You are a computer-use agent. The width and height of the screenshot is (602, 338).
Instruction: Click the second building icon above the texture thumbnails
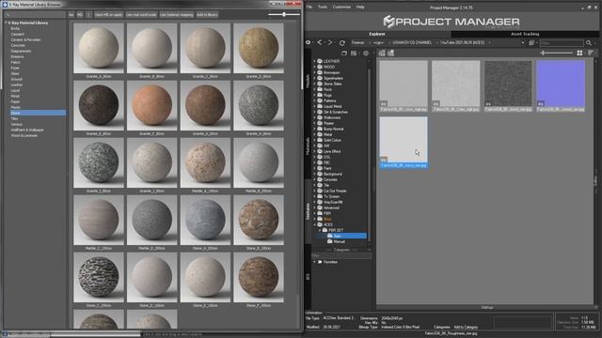point(391,54)
